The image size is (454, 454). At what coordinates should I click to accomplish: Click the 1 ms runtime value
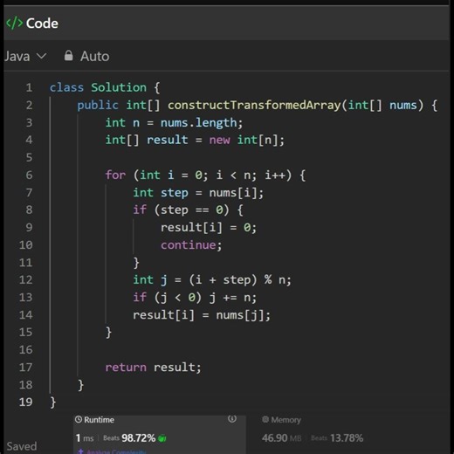tap(85, 438)
